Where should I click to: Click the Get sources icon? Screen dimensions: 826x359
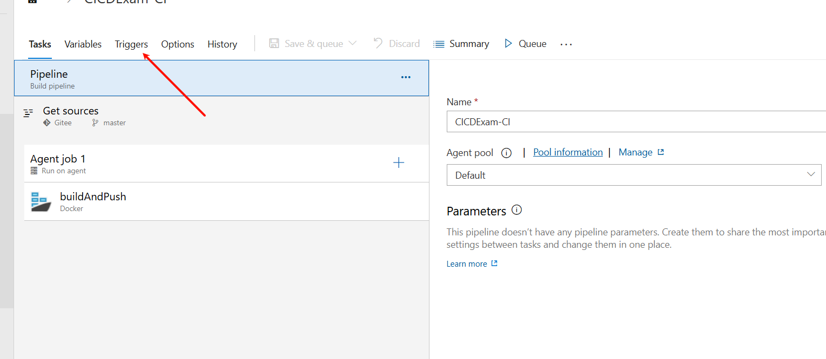(x=29, y=113)
